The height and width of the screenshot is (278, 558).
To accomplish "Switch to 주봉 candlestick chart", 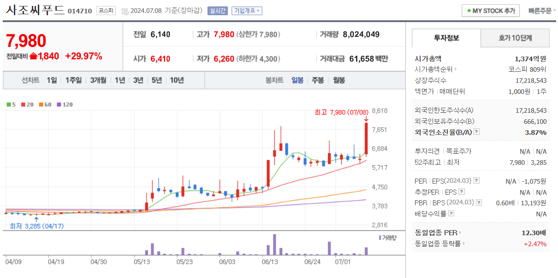I will (x=318, y=80).
